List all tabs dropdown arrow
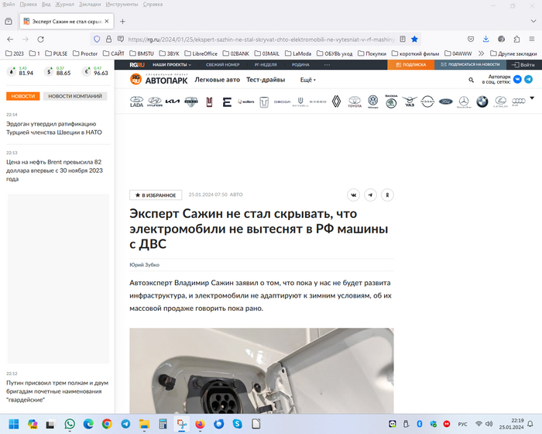This screenshot has height=434, width=542. click(x=533, y=21)
